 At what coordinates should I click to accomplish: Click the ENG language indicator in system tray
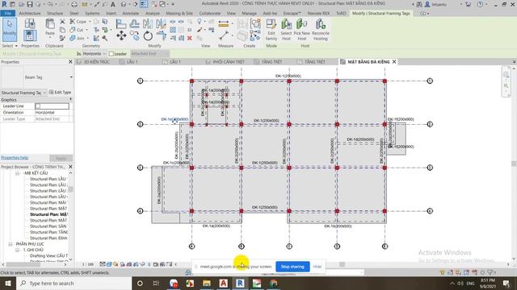pos(470,283)
